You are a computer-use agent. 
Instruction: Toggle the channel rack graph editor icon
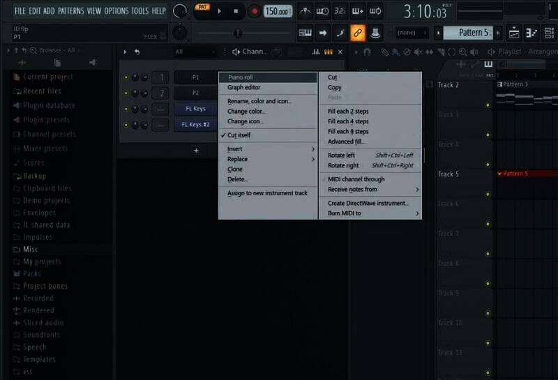pos(316,52)
